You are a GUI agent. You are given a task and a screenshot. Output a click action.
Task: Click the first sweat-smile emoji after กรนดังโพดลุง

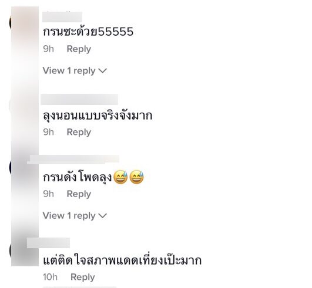coord(120,177)
